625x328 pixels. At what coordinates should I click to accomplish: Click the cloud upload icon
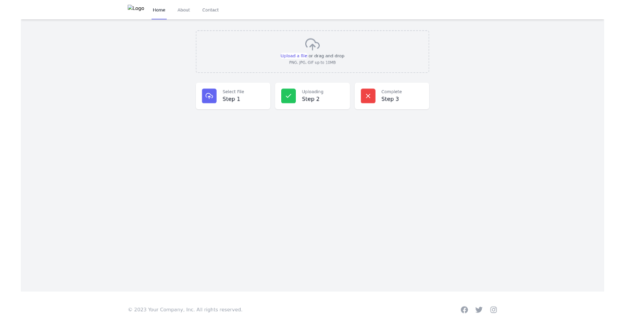[312, 44]
